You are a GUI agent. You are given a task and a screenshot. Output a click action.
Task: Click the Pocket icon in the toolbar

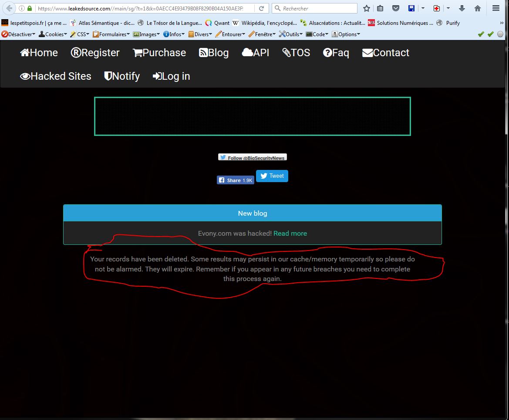[x=395, y=8]
